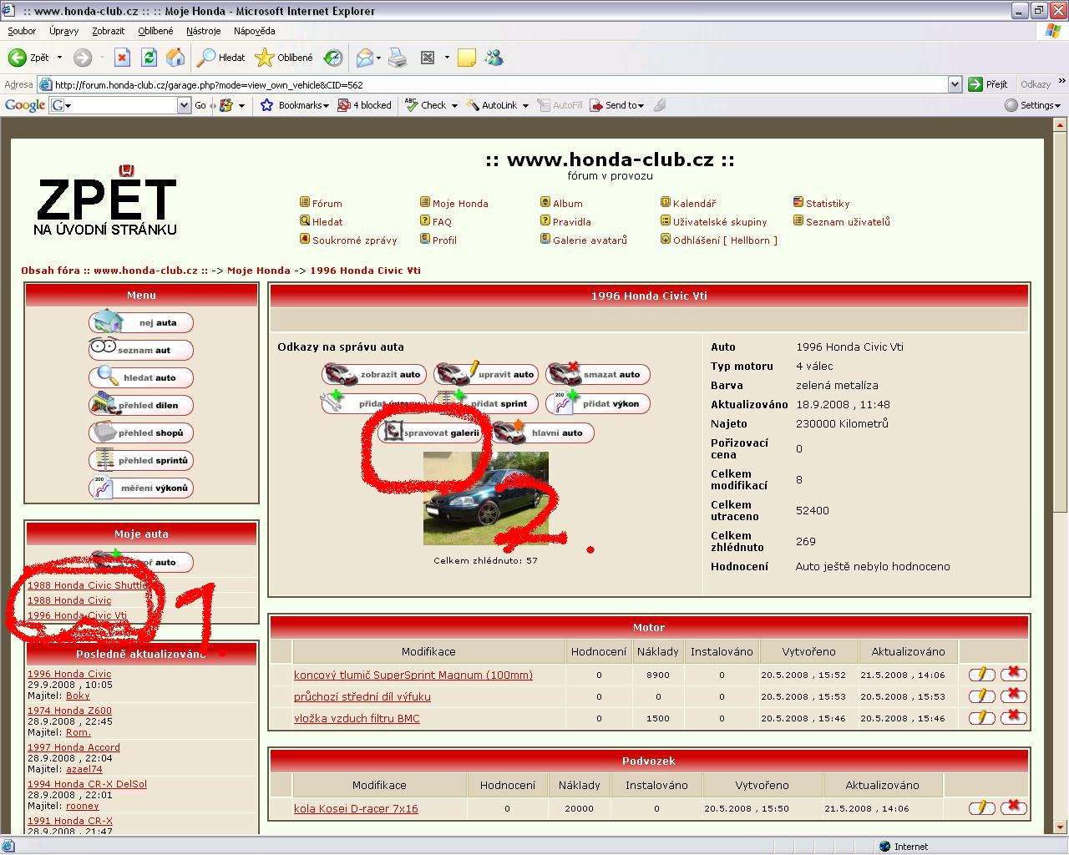Open the Zobrazit menu
The image size is (1069, 855).
[108, 31]
